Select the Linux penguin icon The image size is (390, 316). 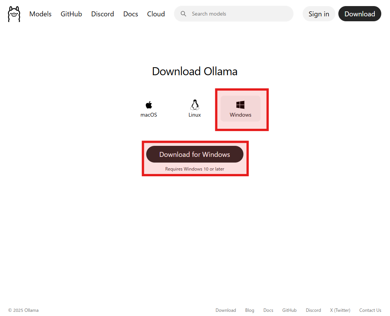tap(195, 105)
